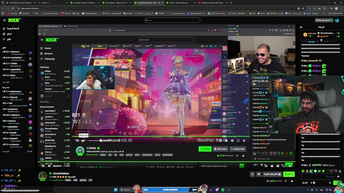Screen dimensions: 344x193
Task: Open iDew channel in inner Following list
Action: (55, 84)
